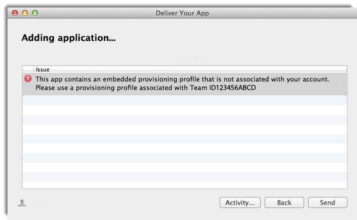Go back with the Back button

tap(284, 202)
